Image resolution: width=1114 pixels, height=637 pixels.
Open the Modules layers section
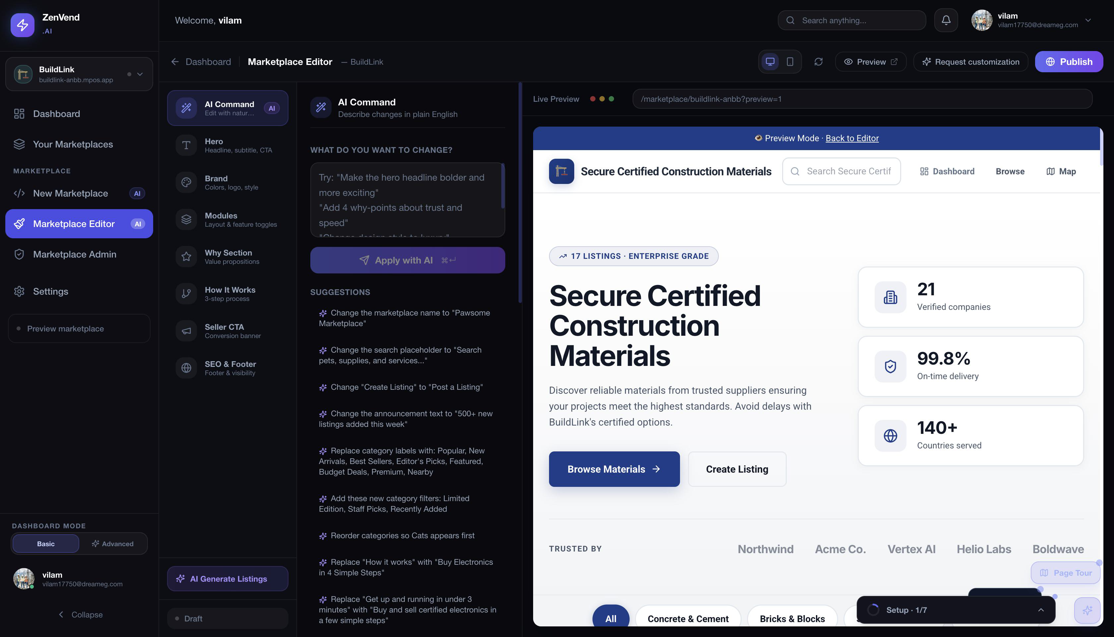[227, 220]
